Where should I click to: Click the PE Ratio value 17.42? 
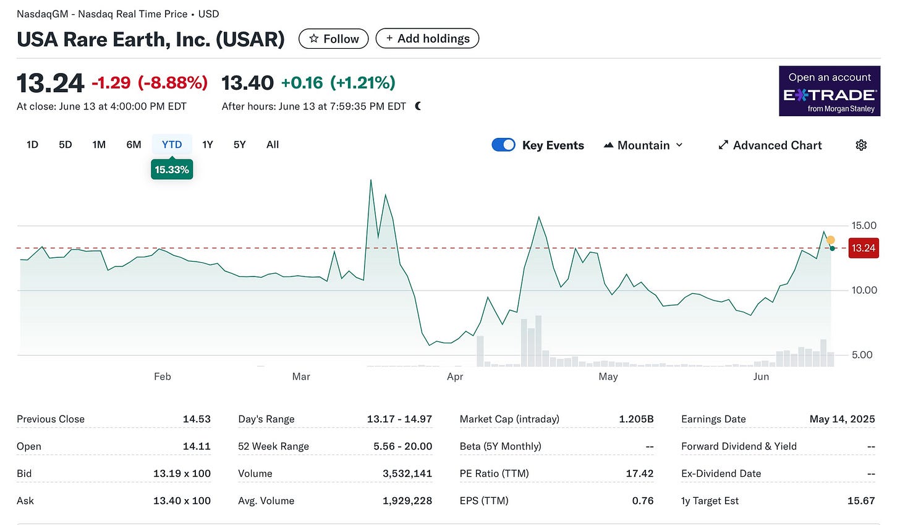coord(639,473)
